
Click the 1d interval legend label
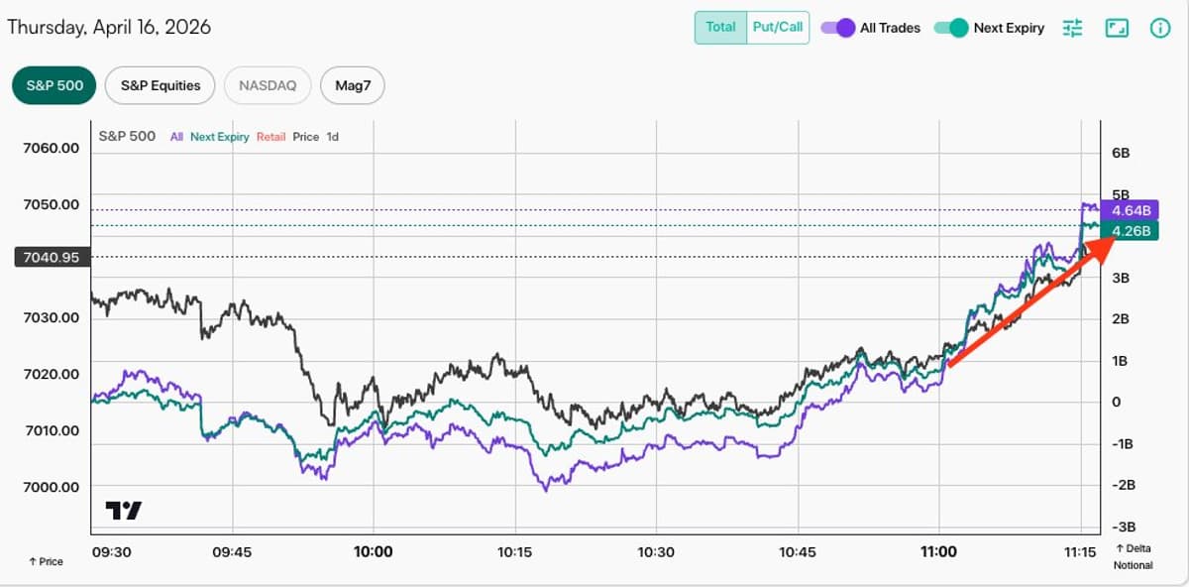click(333, 137)
